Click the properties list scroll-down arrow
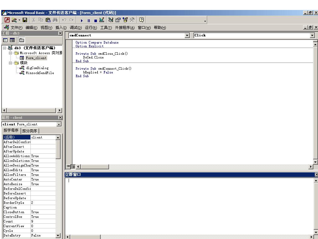Image resolution: width=318 pixels, height=239 pixels. [58, 236]
